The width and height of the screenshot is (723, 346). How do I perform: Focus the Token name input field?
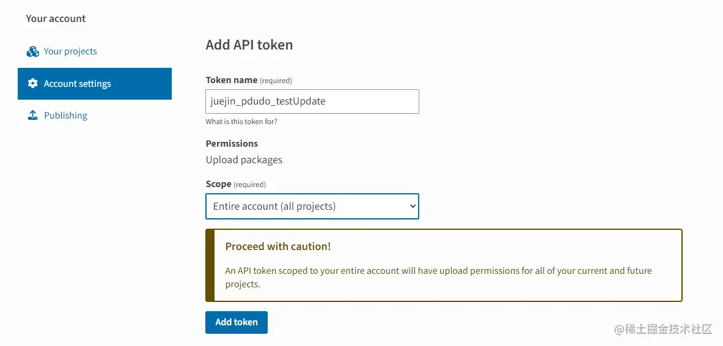coord(312,101)
